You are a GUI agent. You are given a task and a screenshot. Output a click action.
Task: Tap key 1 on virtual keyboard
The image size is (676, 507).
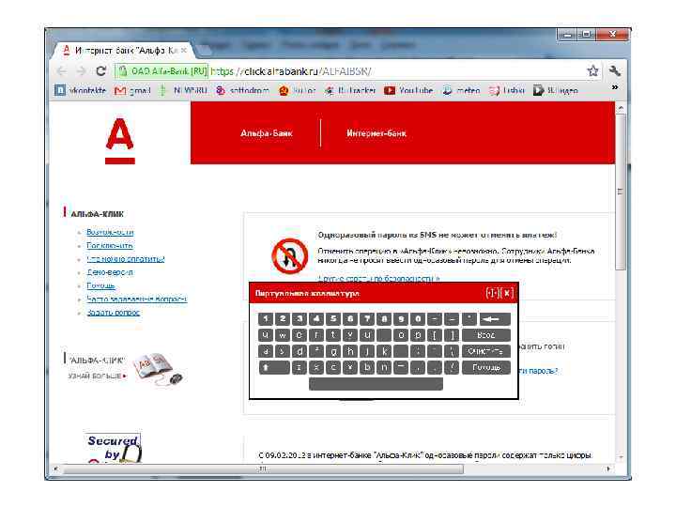266,319
